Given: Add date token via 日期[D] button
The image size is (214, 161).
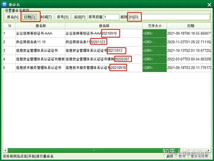Looking at the screenshot, I should pyautogui.click(x=30, y=17).
